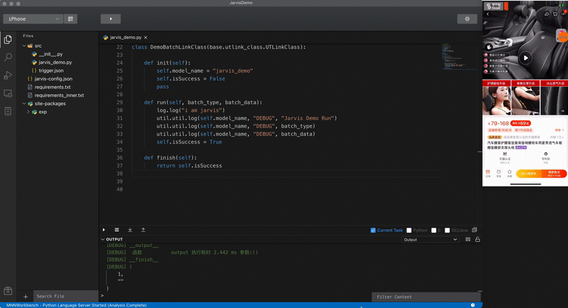Tap the red buy-now button in phone
568x308 pixels.
tap(554, 173)
